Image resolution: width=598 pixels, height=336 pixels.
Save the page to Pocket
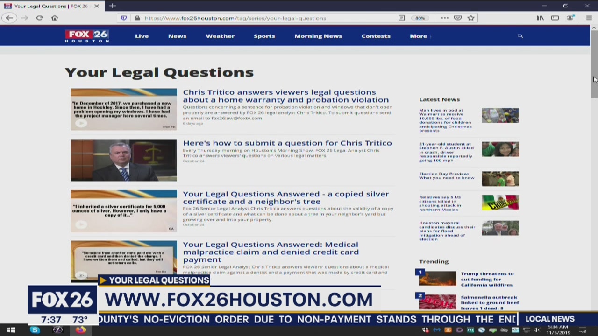point(458,18)
